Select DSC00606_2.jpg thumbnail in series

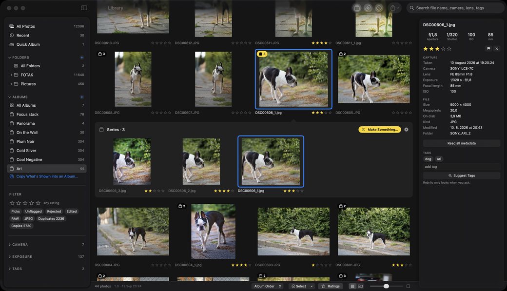coord(201,161)
